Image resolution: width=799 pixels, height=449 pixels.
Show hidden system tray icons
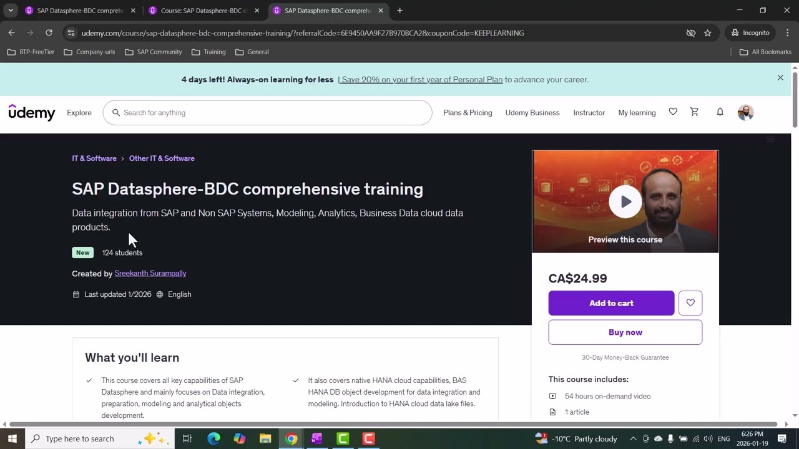(x=633, y=438)
